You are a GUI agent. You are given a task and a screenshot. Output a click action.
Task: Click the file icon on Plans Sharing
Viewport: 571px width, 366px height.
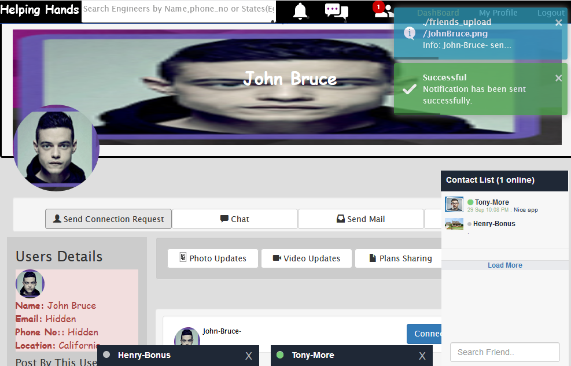(x=373, y=258)
